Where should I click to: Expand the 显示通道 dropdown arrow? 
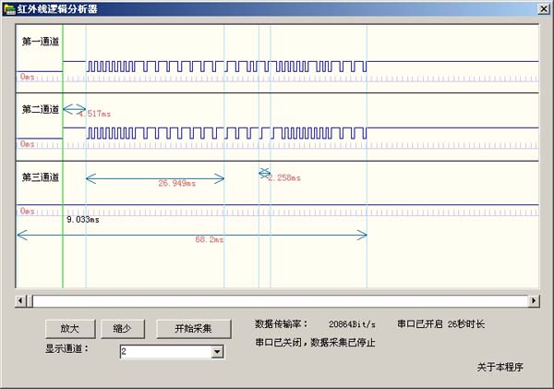coord(218,352)
